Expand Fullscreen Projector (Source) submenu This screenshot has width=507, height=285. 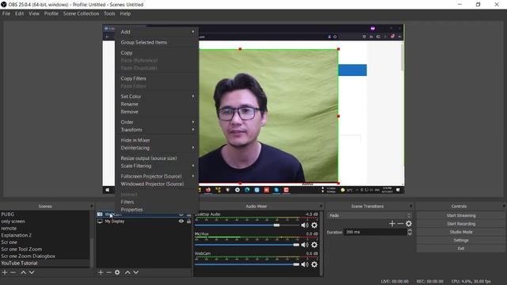157,176
